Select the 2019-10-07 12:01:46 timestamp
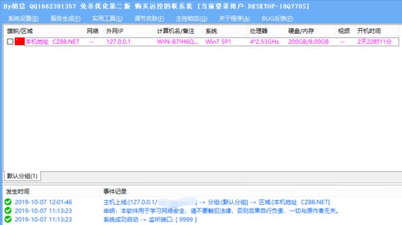Viewport: 402px width, 225px height. (x=43, y=202)
